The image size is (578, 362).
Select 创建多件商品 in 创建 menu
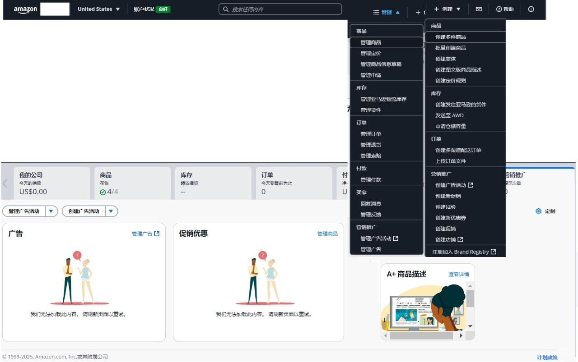point(465,37)
